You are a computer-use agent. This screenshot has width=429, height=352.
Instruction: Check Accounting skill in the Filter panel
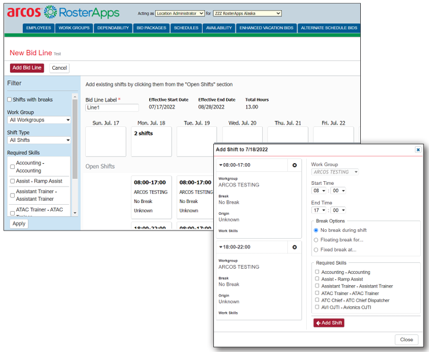click(12, 167)
